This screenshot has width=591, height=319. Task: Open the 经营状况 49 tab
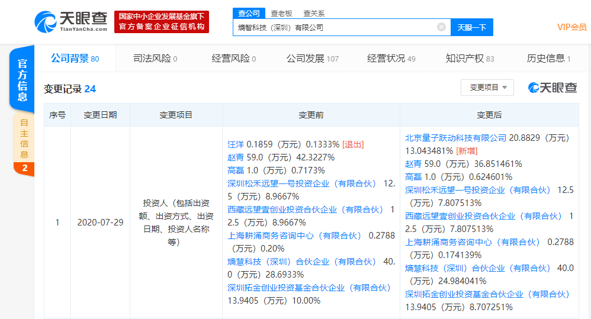pos(391,59)
